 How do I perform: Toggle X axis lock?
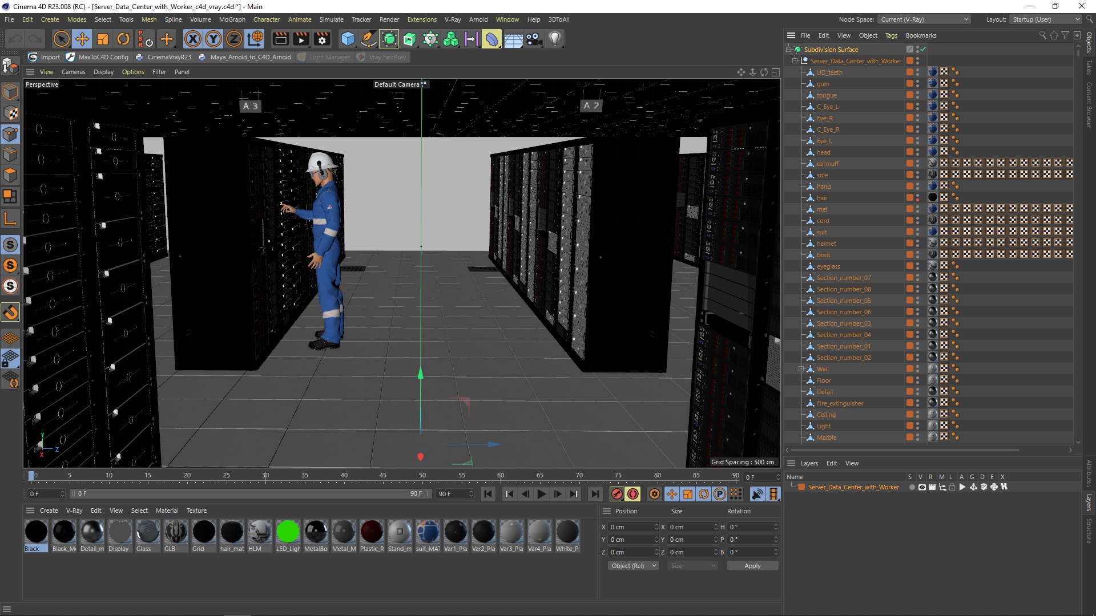193,39
